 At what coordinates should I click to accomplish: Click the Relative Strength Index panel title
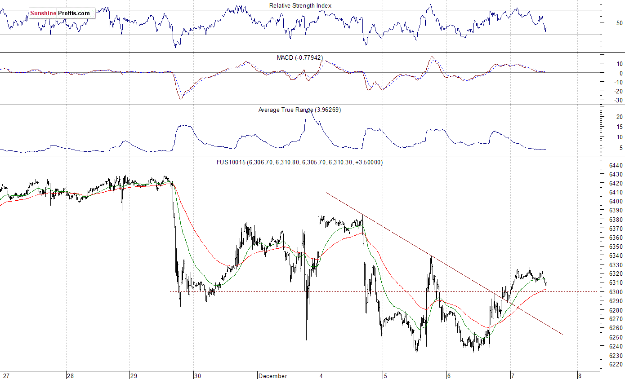[300, 5]
